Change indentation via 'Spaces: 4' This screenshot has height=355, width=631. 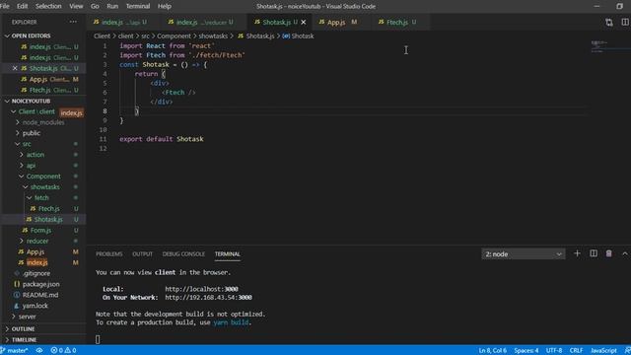[x=526, y=351]
